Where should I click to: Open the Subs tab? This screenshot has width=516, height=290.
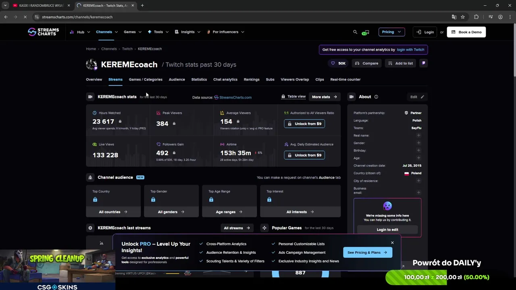tap(270, 79)
